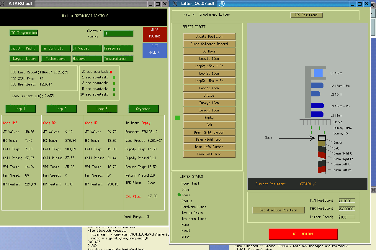The height and width of the screenshot is (250, 376).
Task: Click the 10 sec scantask indicator
Action: click(114, 95)
